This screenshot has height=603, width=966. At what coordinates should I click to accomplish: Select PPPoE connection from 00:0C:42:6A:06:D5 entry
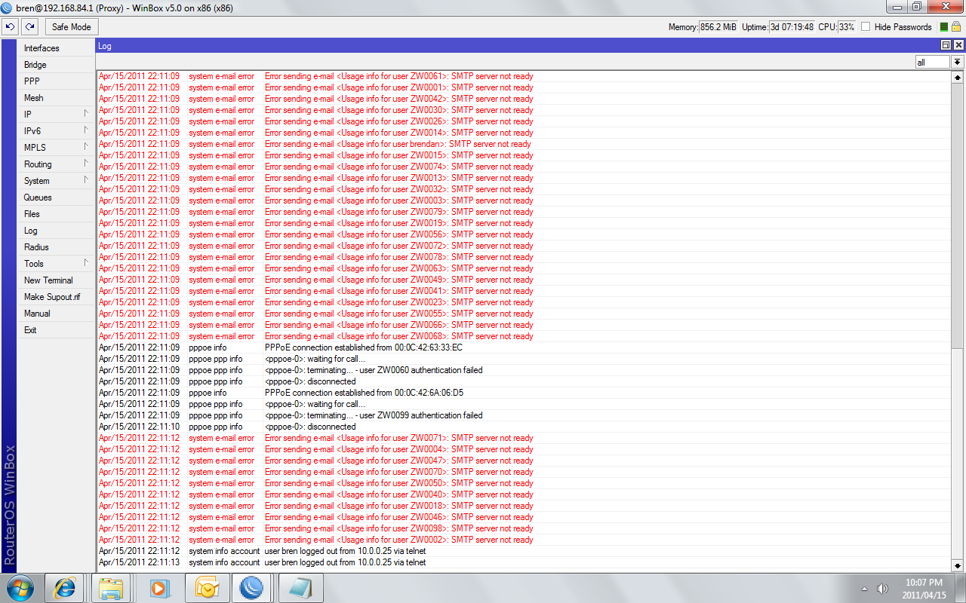pyautogui.click(x=524, y=393)
